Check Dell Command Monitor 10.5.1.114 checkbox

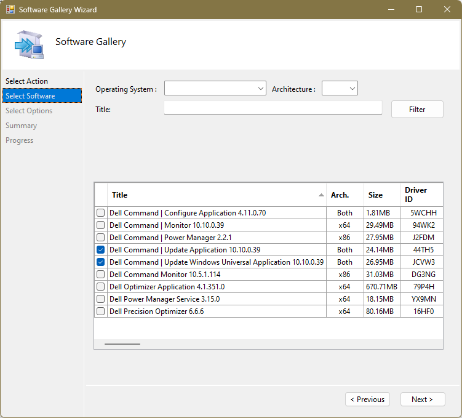coord(100,274)
